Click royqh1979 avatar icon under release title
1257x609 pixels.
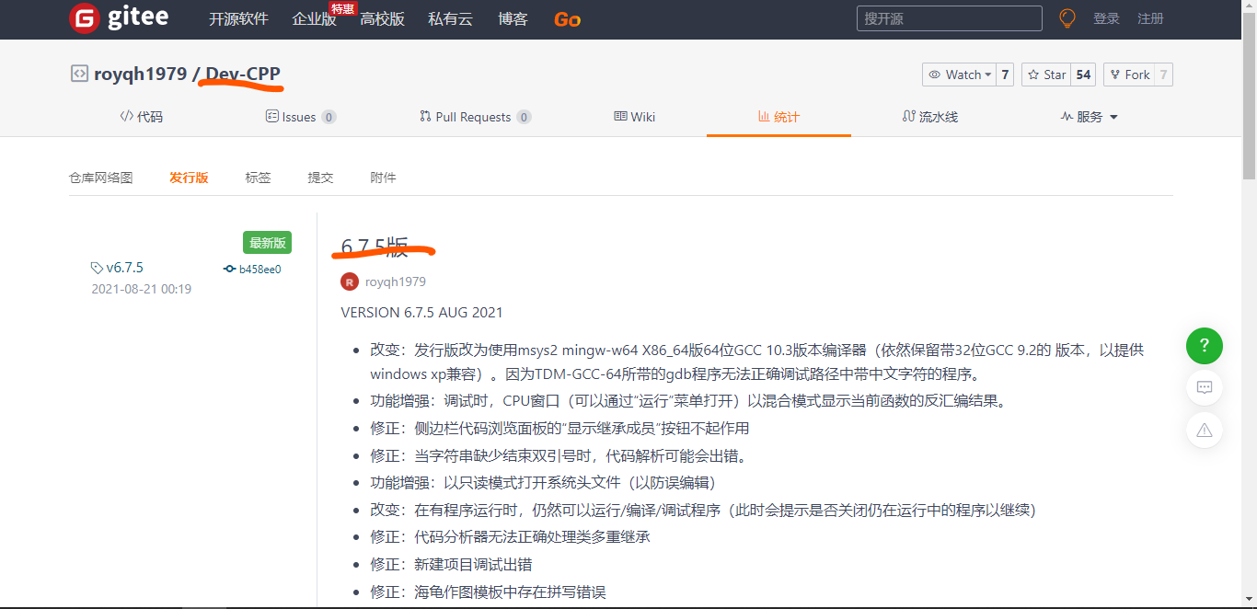350,282
